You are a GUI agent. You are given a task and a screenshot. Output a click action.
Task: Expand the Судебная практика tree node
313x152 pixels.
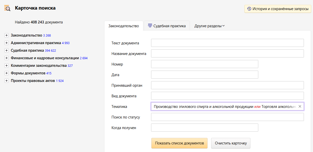pos(7,51)
